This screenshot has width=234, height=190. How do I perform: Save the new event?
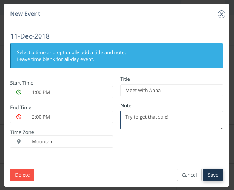tap(213, 175)
